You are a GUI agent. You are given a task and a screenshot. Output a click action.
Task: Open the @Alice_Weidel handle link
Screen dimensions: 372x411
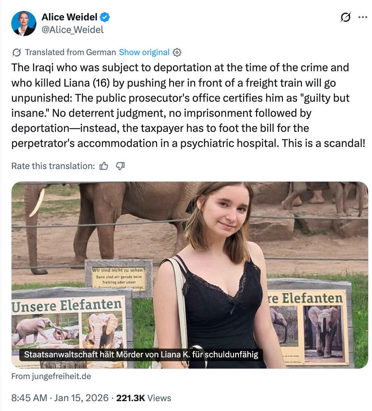73,30
